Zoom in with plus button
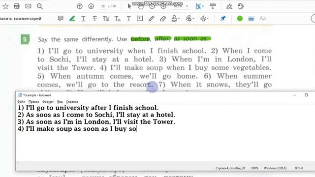The width and height of the screenshot is (315, 177). tap(163, 6)
